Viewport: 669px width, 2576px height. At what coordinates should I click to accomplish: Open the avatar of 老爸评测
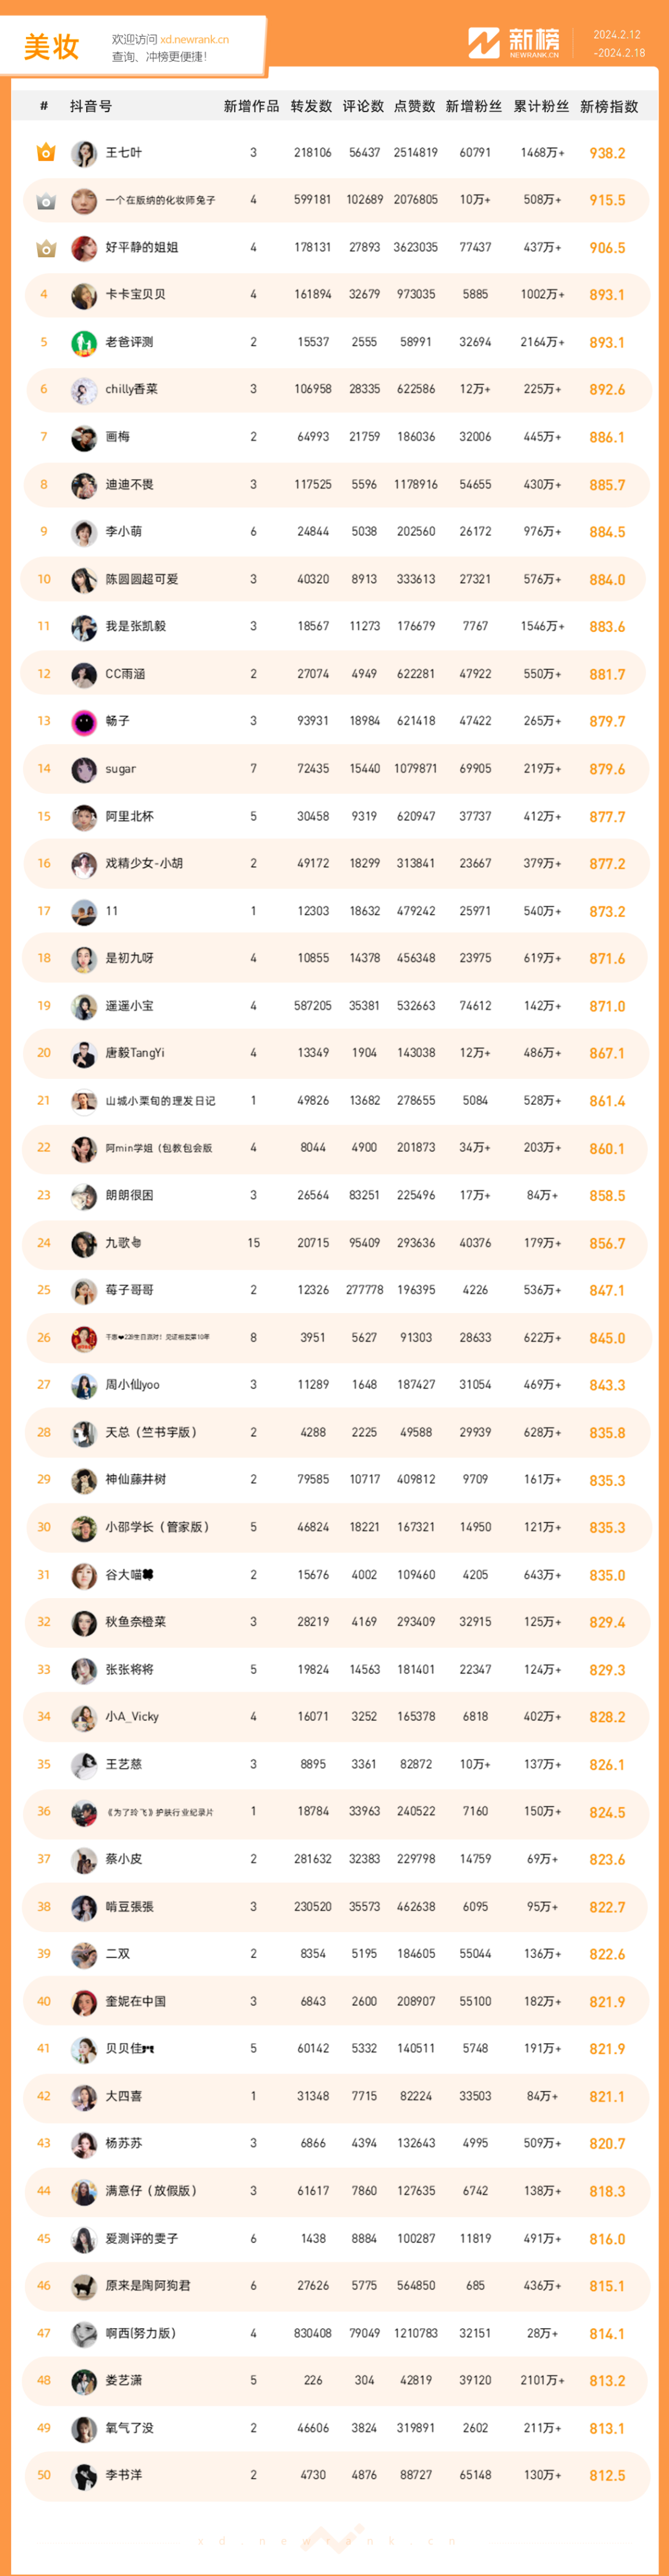tap(84, 342)
